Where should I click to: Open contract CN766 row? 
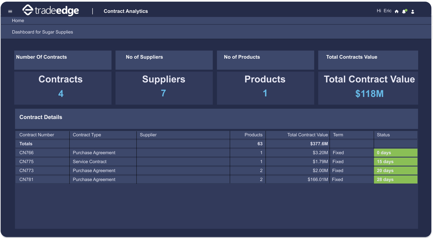tap(27, 153)
